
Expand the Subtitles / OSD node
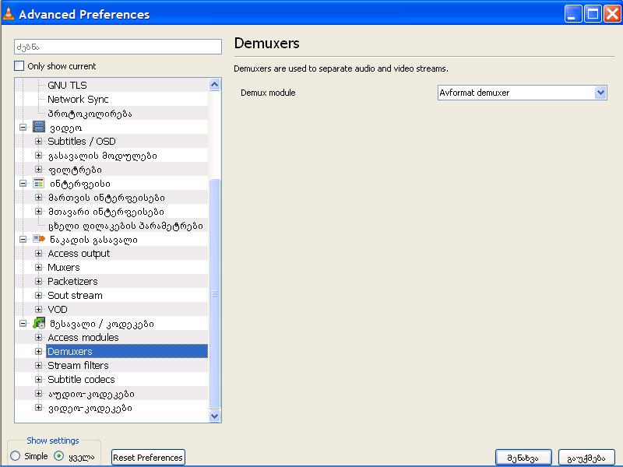click(38, 142)
